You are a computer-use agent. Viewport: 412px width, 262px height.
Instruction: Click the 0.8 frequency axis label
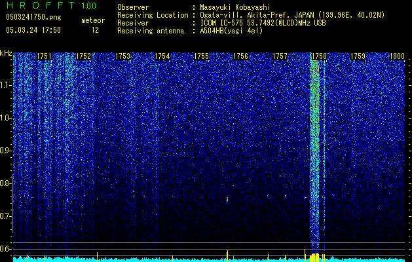point(5,183)
